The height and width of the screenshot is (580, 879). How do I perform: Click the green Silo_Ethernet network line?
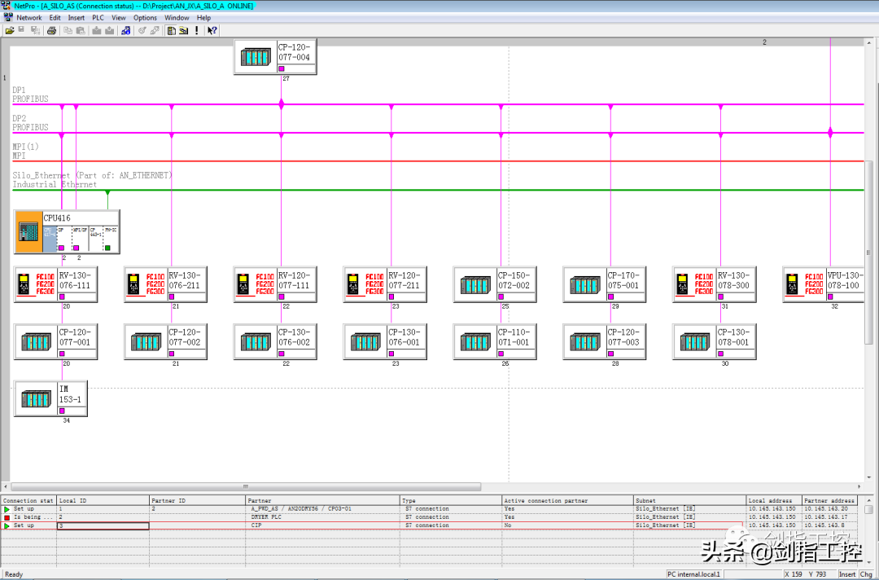(x=407, y=190)
